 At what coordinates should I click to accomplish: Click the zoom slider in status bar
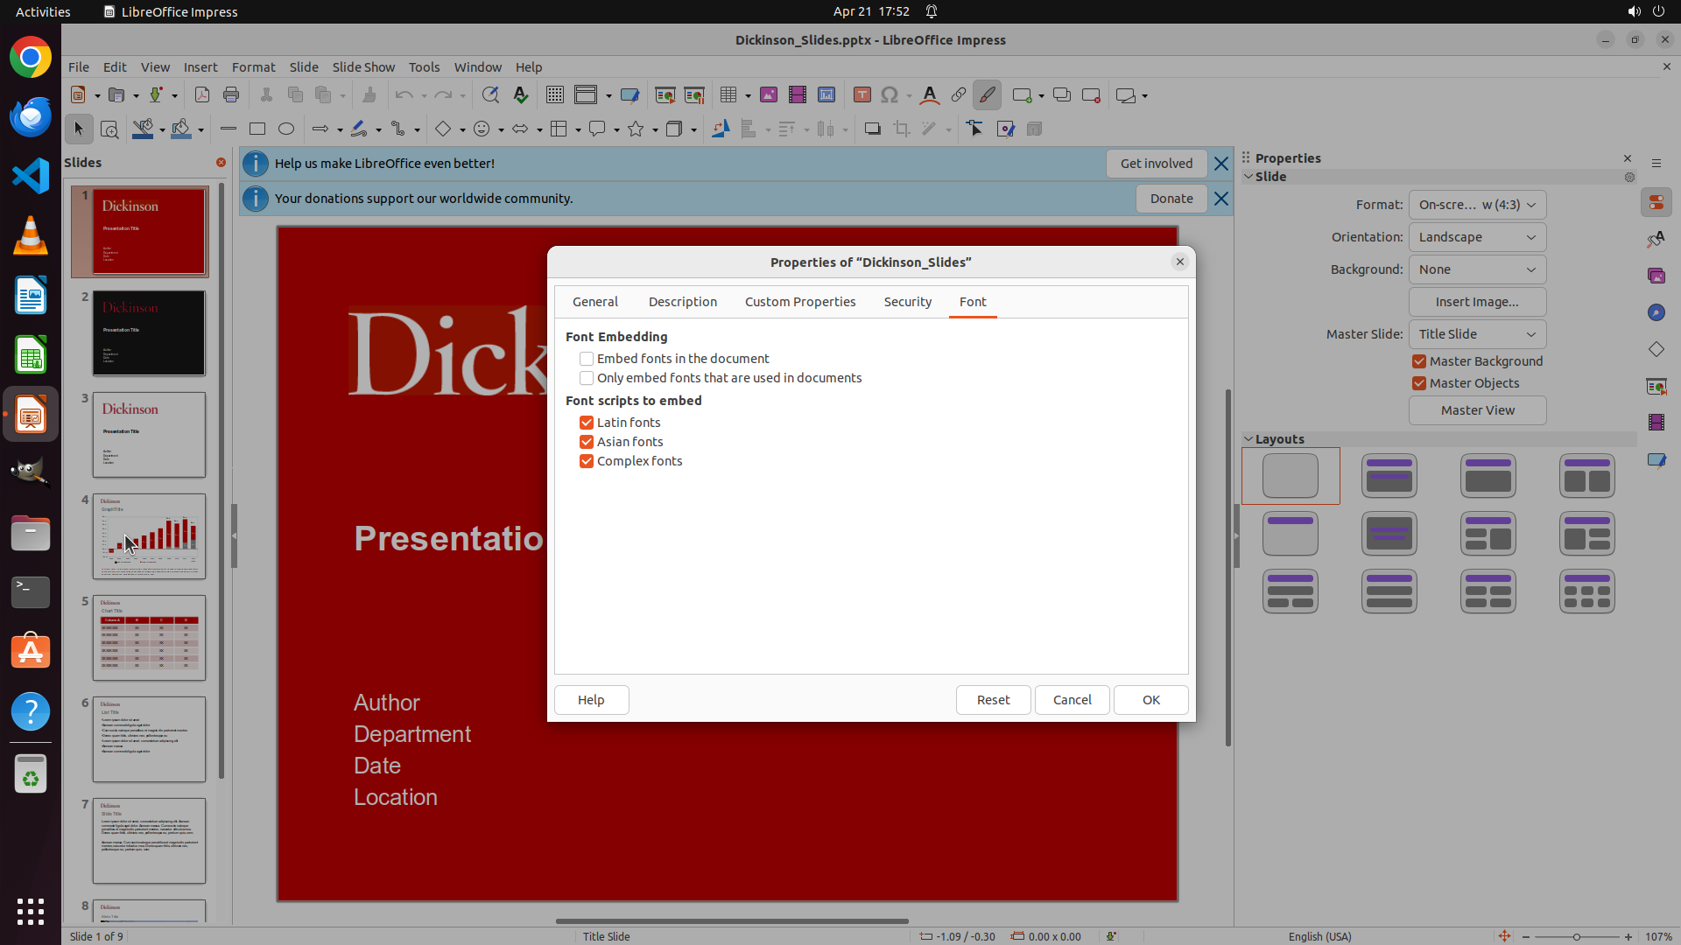tap(1576, 936)
